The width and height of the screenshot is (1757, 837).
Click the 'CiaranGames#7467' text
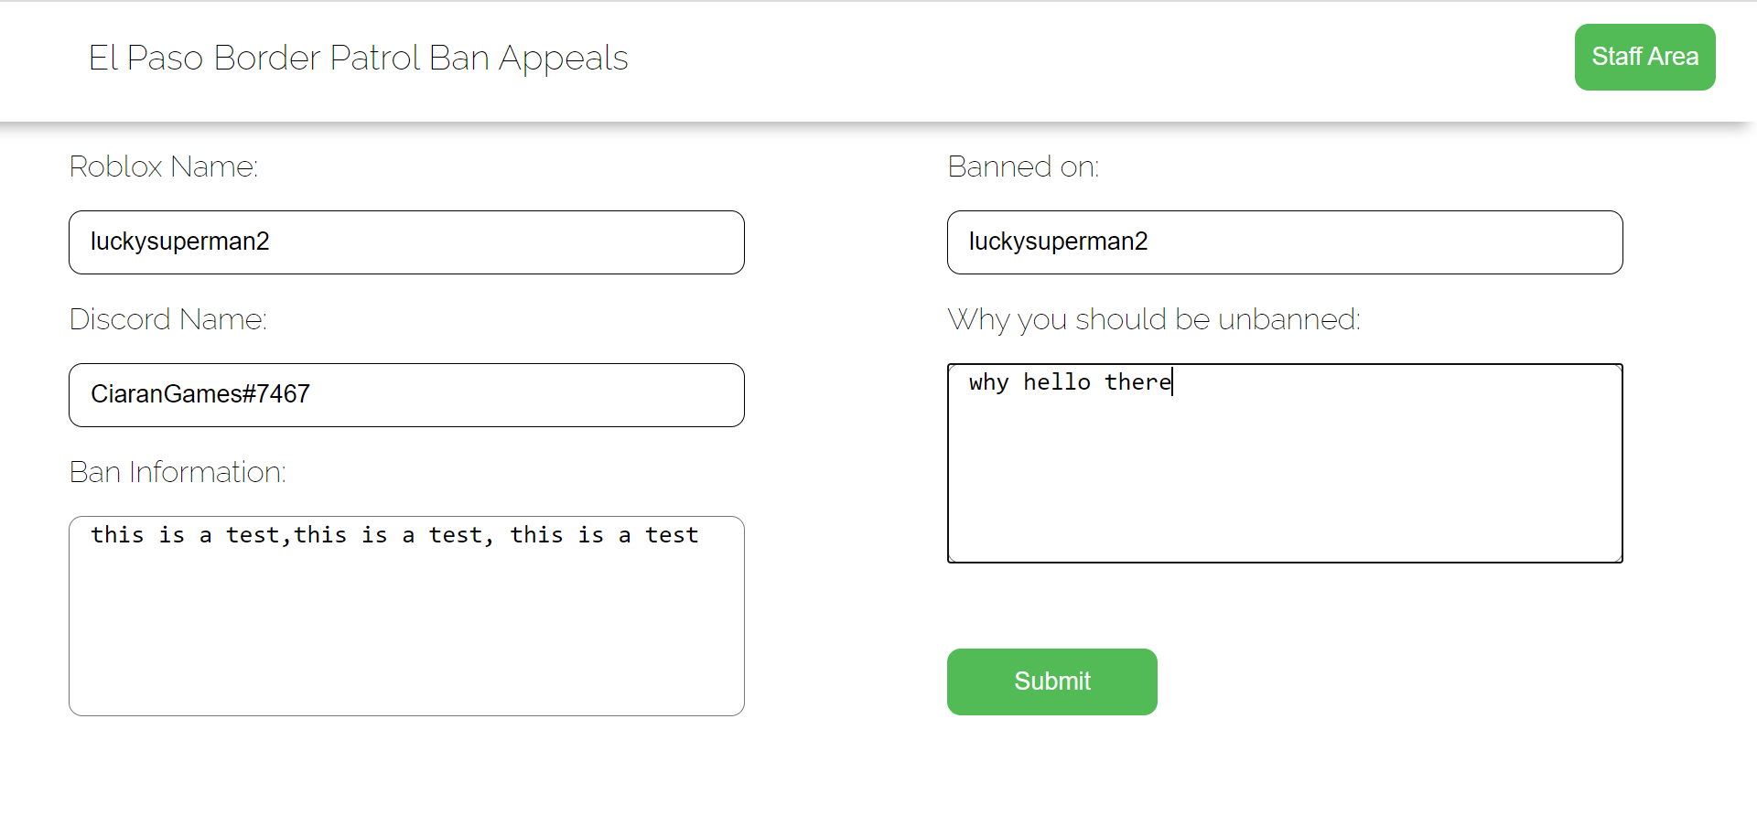click(x=200, y=394)
